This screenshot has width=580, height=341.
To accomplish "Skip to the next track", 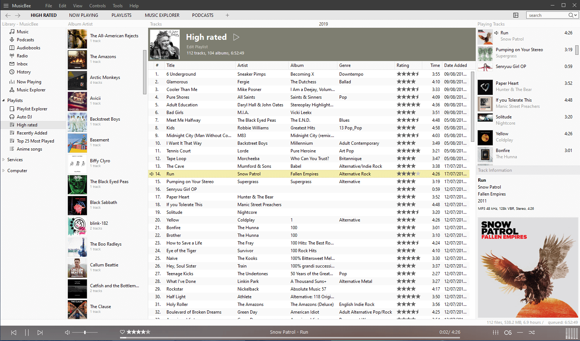I will (x=40, y=332).
